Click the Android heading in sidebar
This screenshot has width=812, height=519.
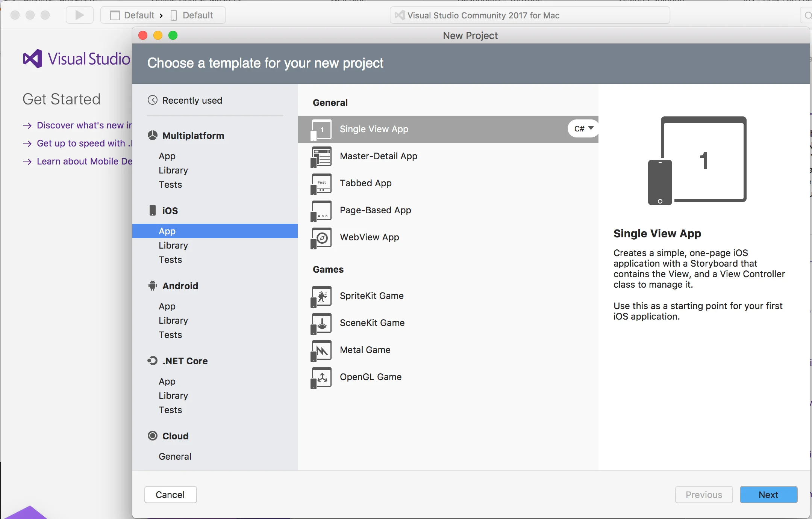pyautogui.click(x=180, y=286)
